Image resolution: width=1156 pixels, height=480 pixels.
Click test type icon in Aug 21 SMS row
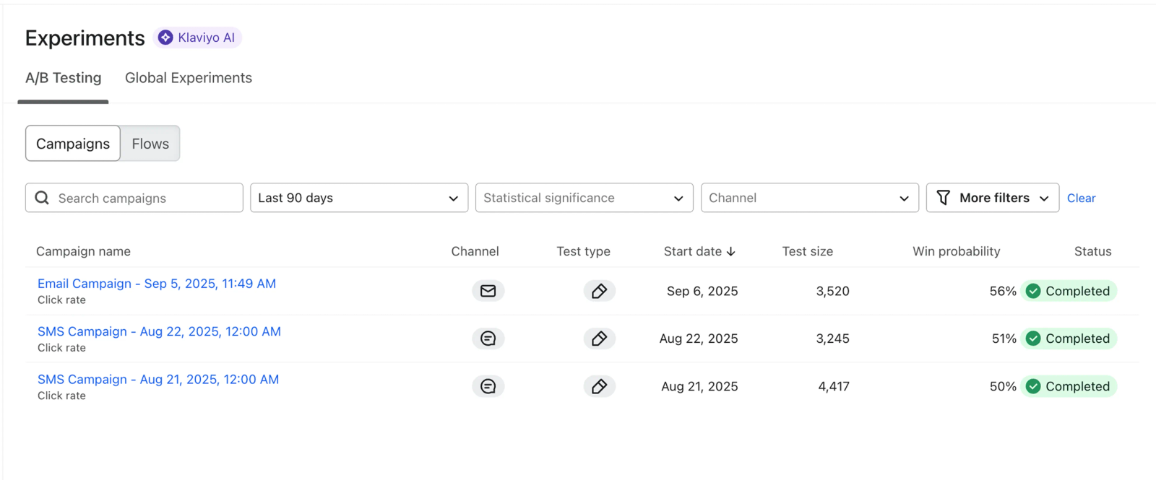pos(599,386)
